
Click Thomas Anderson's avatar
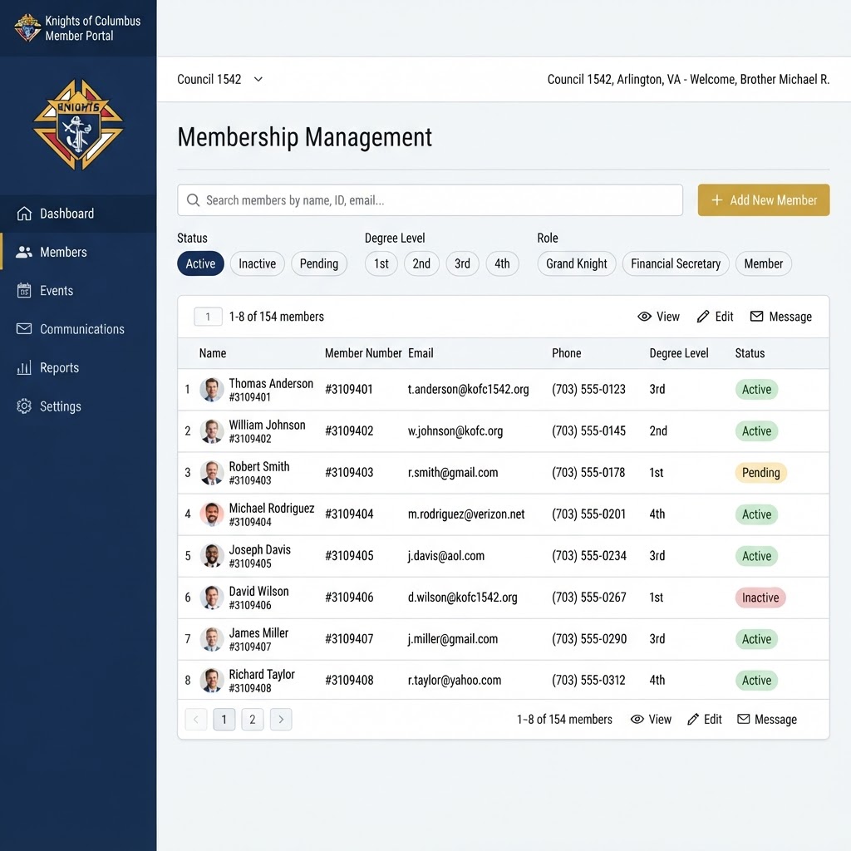212,390
